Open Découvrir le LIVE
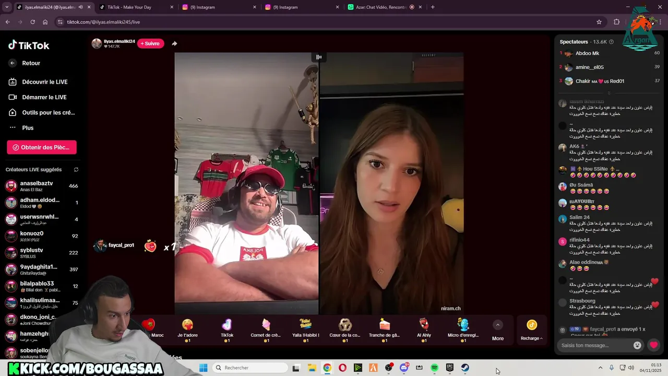 tap(38, 82)
